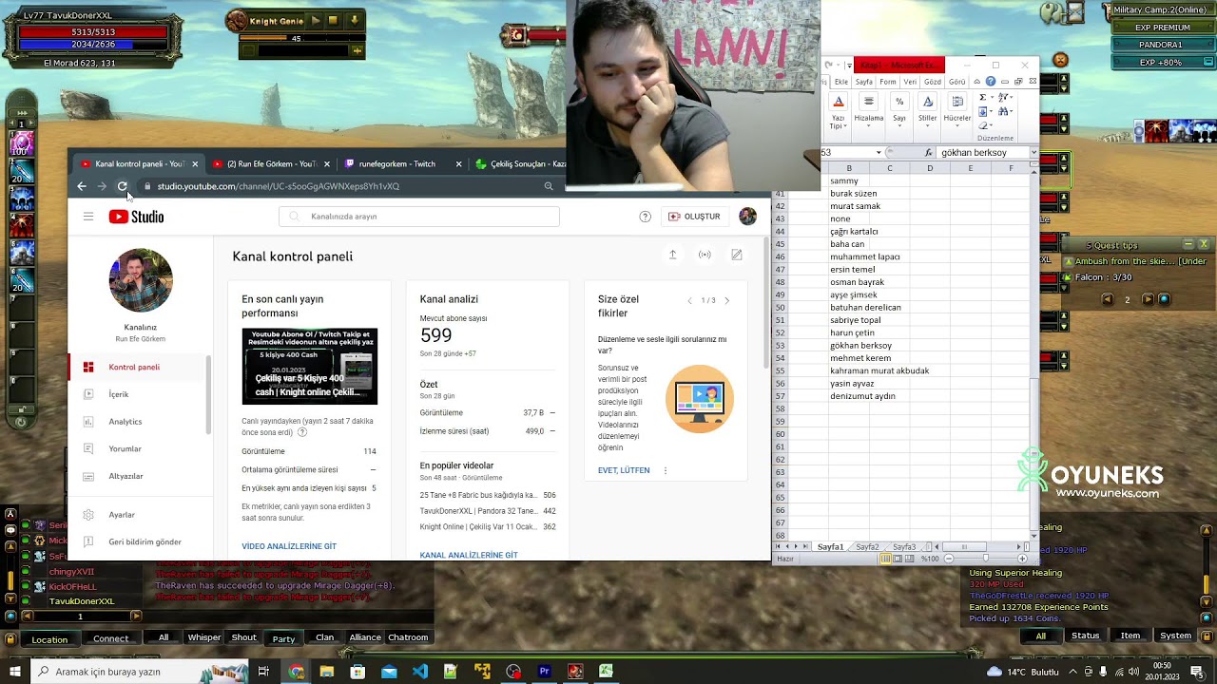Open Premiere Pro from taskbar
This screenshot has height=684, width=1217.
[545, 672]
